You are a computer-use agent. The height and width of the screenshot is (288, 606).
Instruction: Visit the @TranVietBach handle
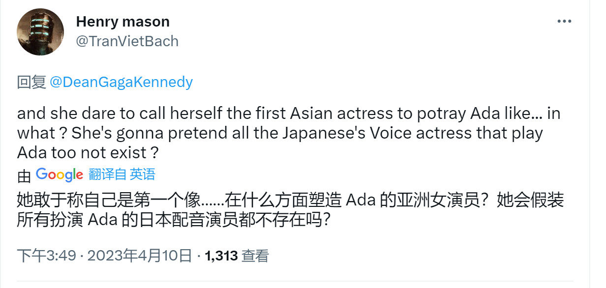[127, 41]
